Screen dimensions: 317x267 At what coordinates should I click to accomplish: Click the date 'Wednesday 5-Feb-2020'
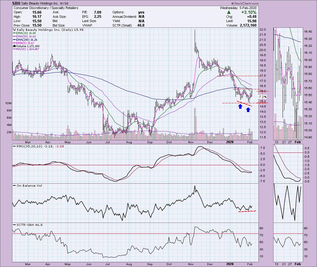click(x=238, y=8)
